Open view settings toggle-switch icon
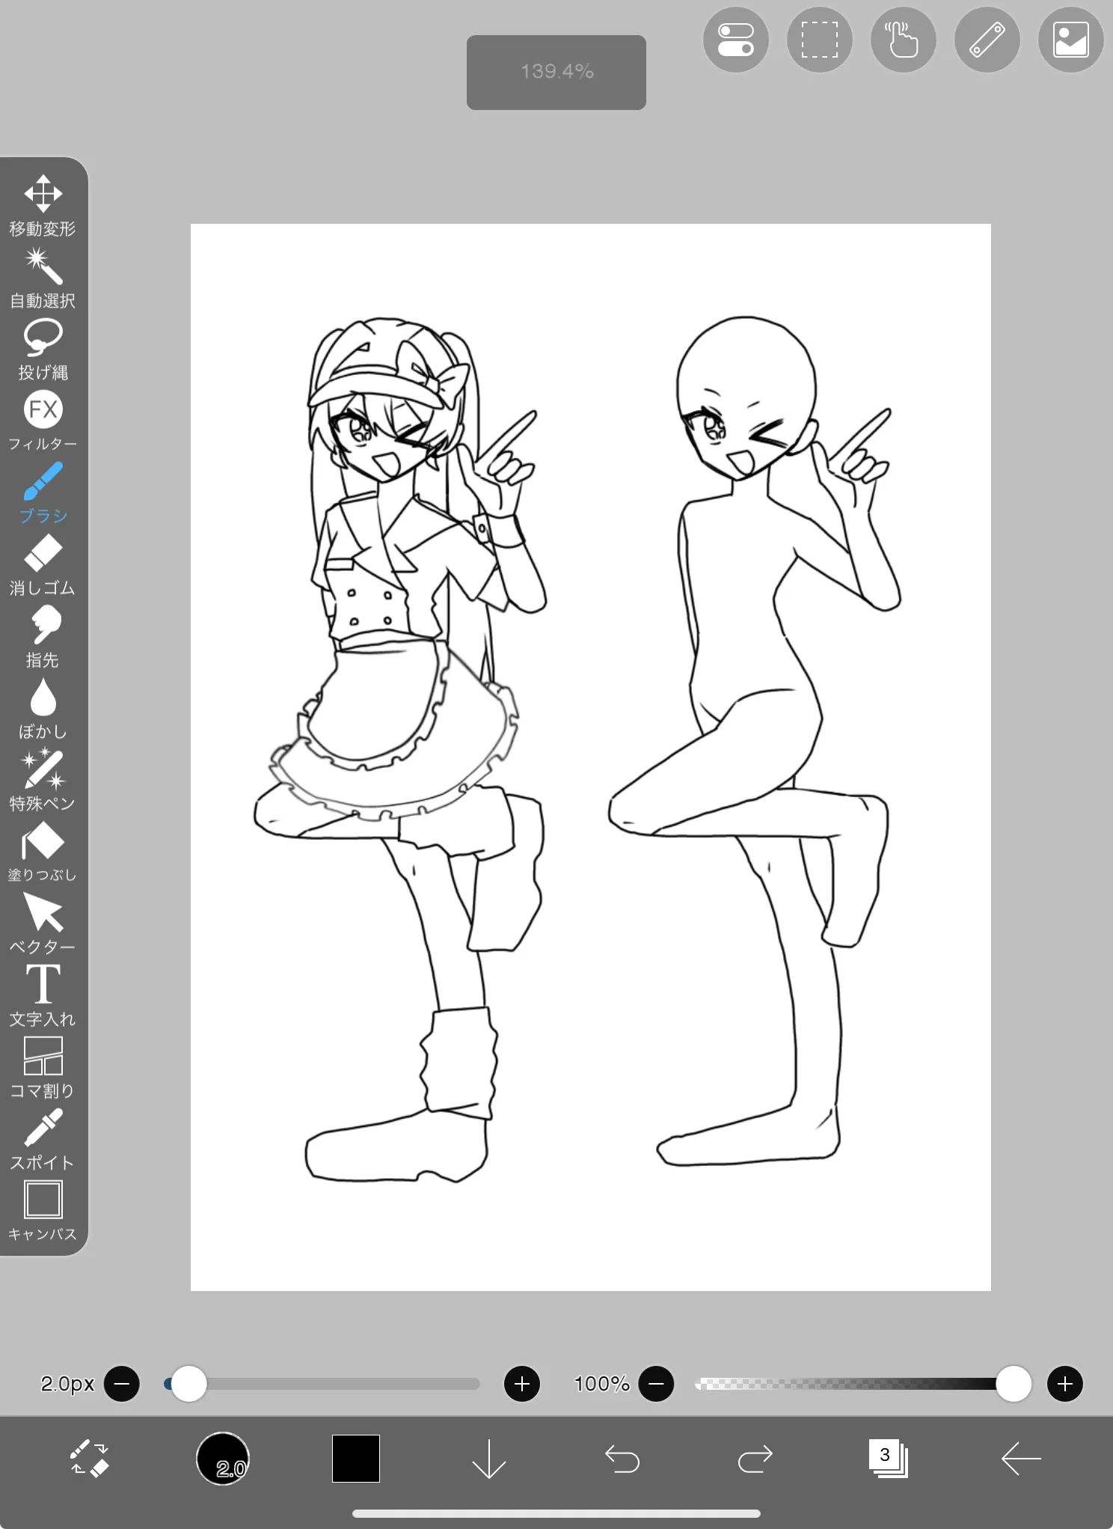The height and width of the screenshot is (1529, 1113). 736,40
